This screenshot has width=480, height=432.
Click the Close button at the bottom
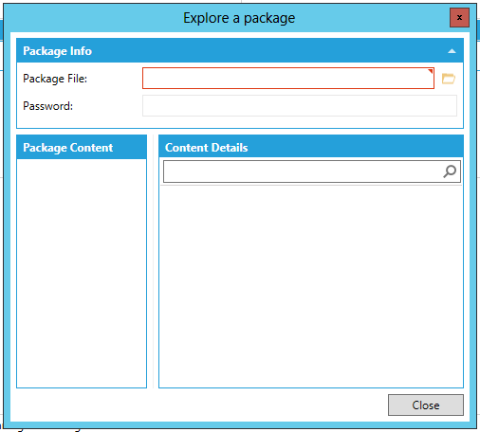(426, 405)
